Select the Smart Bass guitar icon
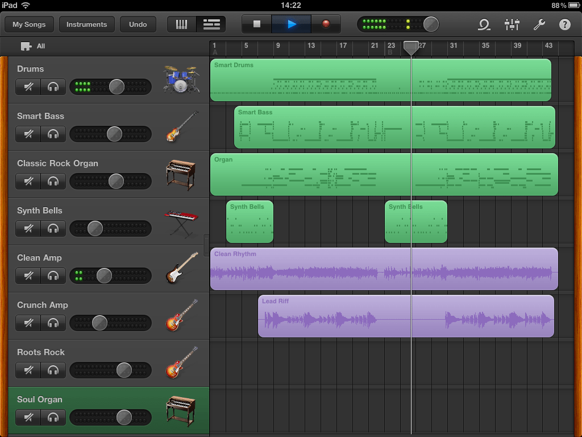Screen dimensions: 582x437 [x=181, y=126]
